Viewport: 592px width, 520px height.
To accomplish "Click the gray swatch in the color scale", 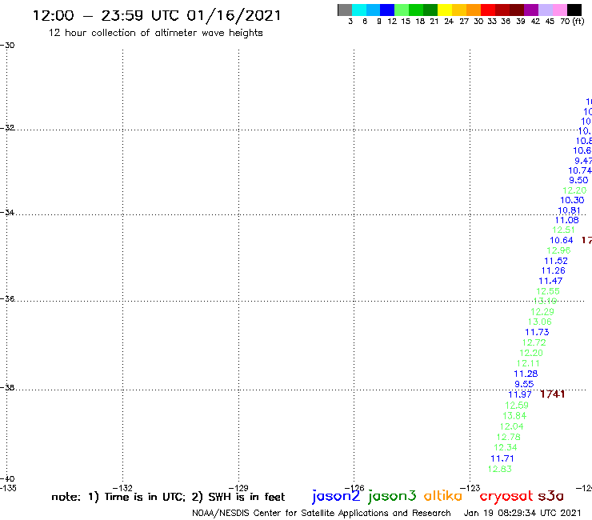I will (x=345, y=10).
